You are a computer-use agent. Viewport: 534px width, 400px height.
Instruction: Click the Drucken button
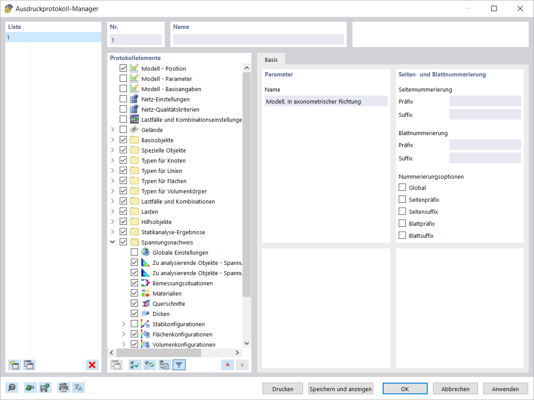tap(283, 389)
